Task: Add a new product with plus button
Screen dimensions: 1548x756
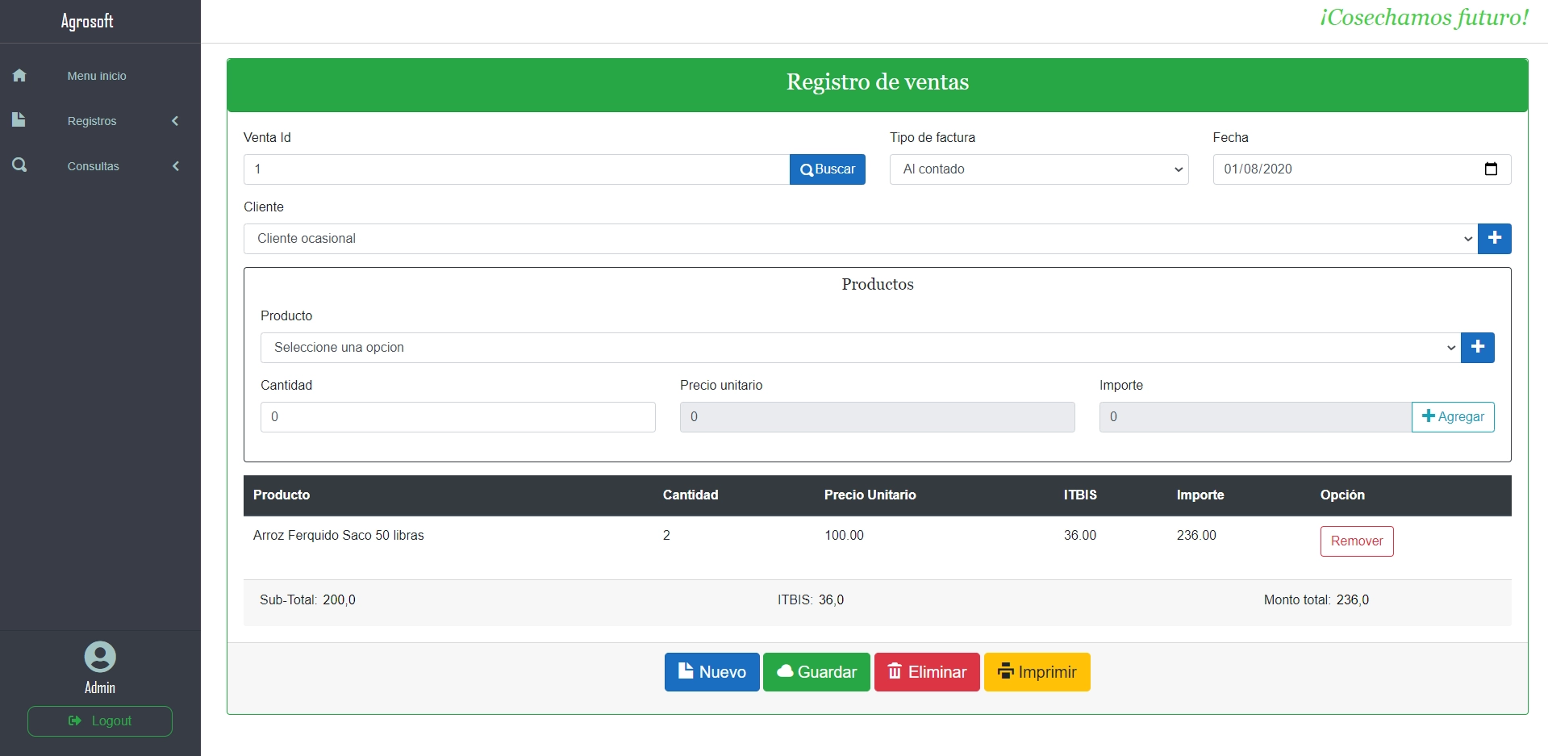Action: pyautogui.click(x=1478, y=348)
